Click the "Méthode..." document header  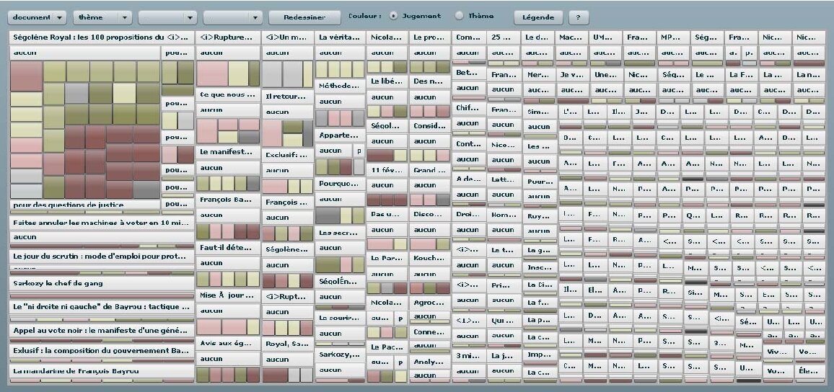click(x=340, y=86)
